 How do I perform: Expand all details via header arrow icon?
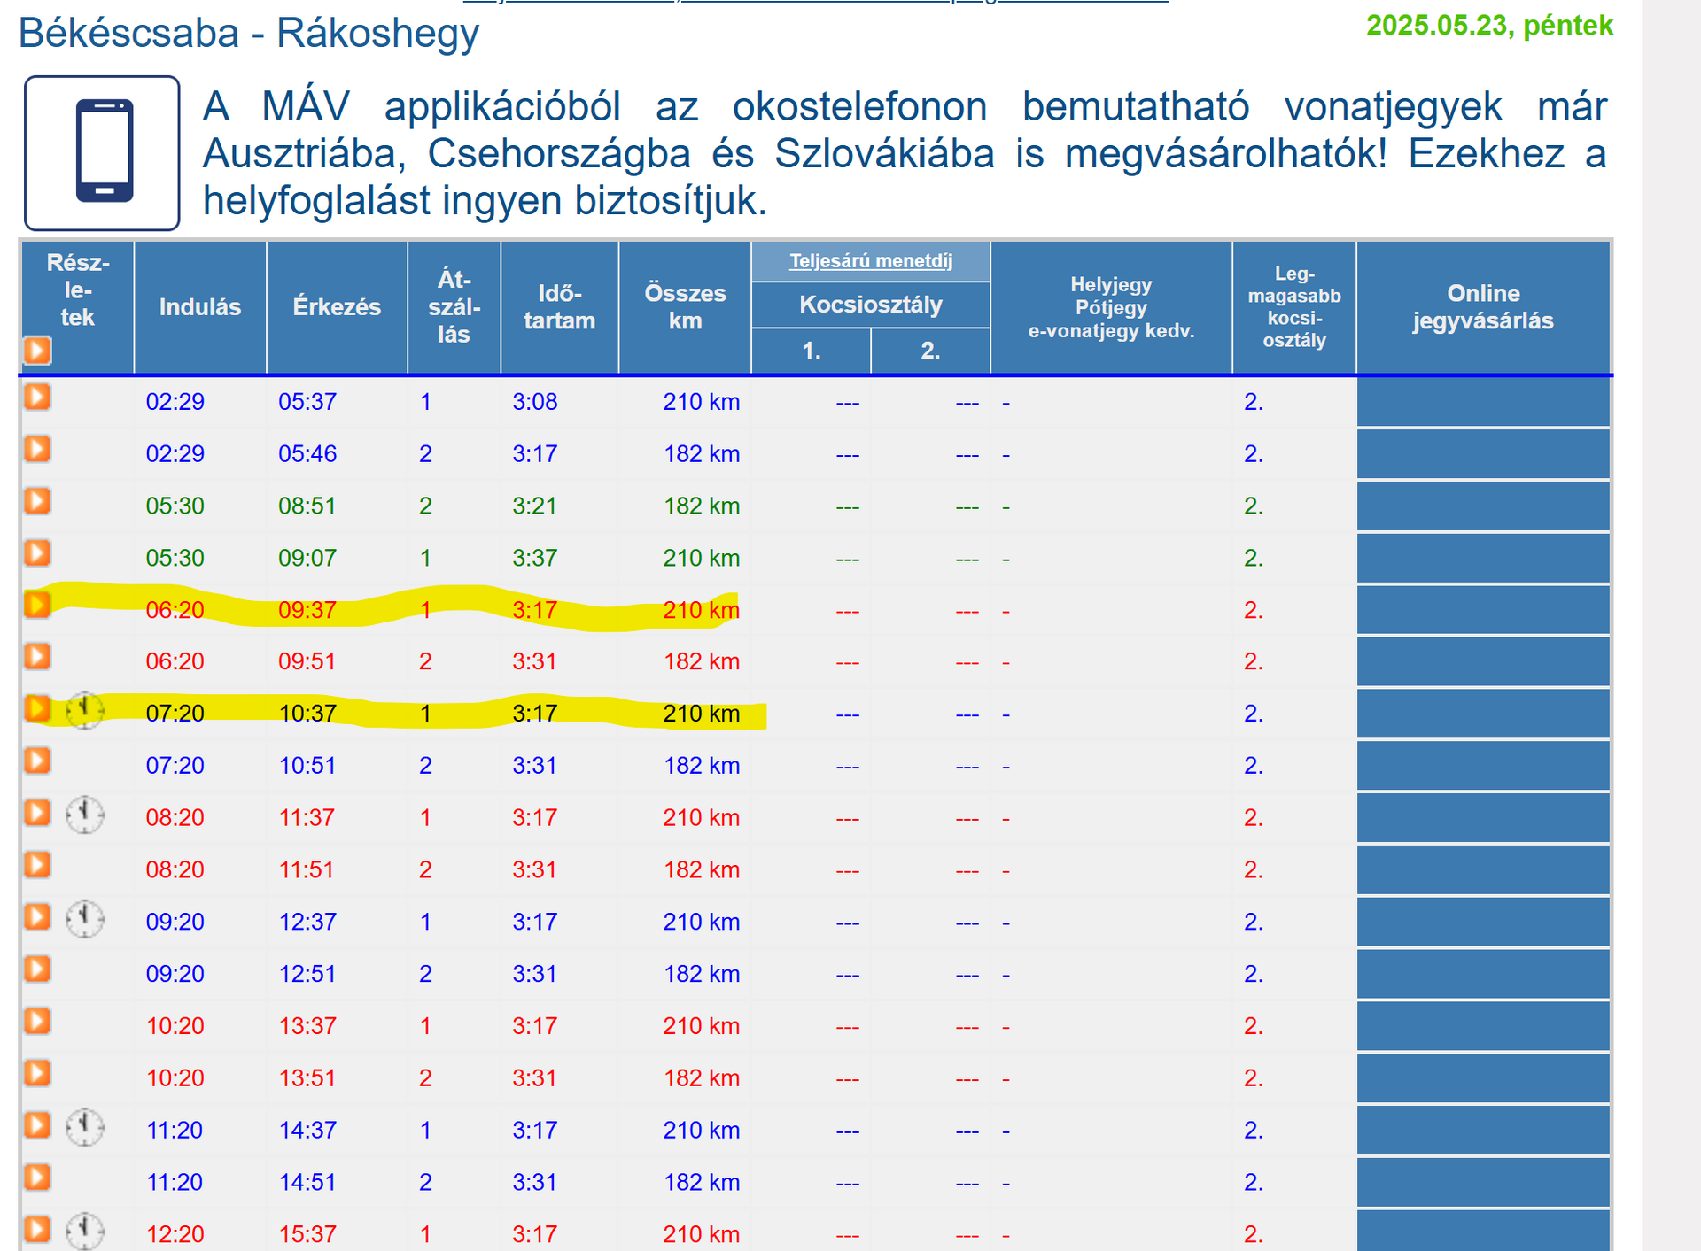pos(37,351)
